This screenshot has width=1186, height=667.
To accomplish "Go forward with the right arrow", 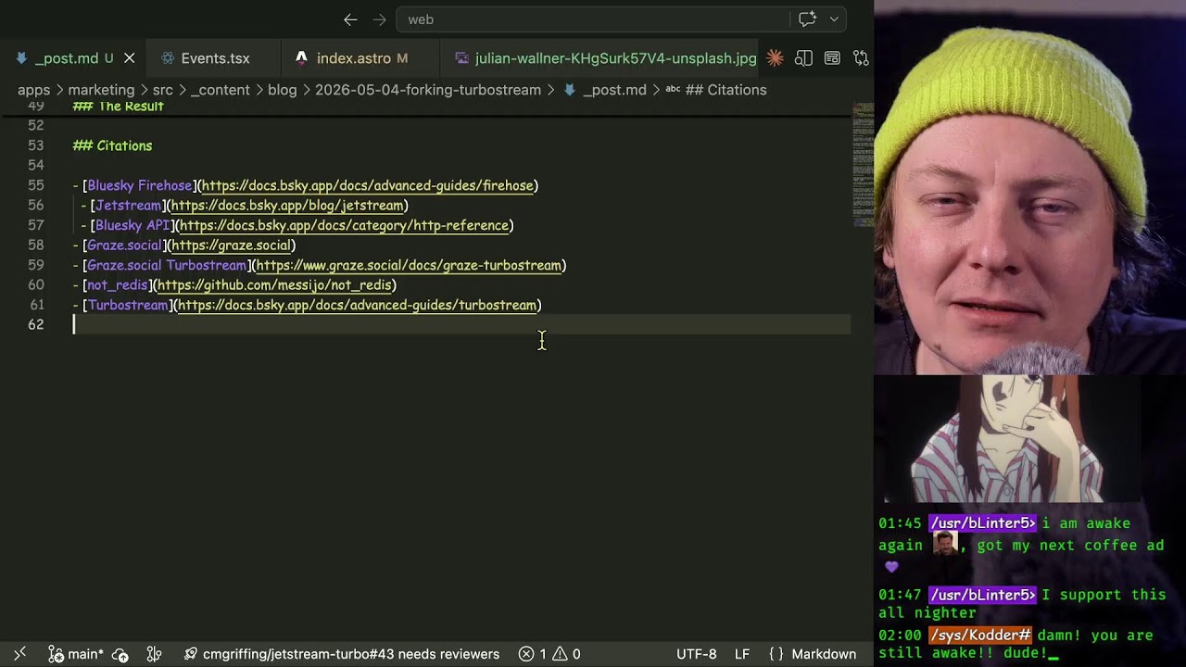I will click(379, 19).
